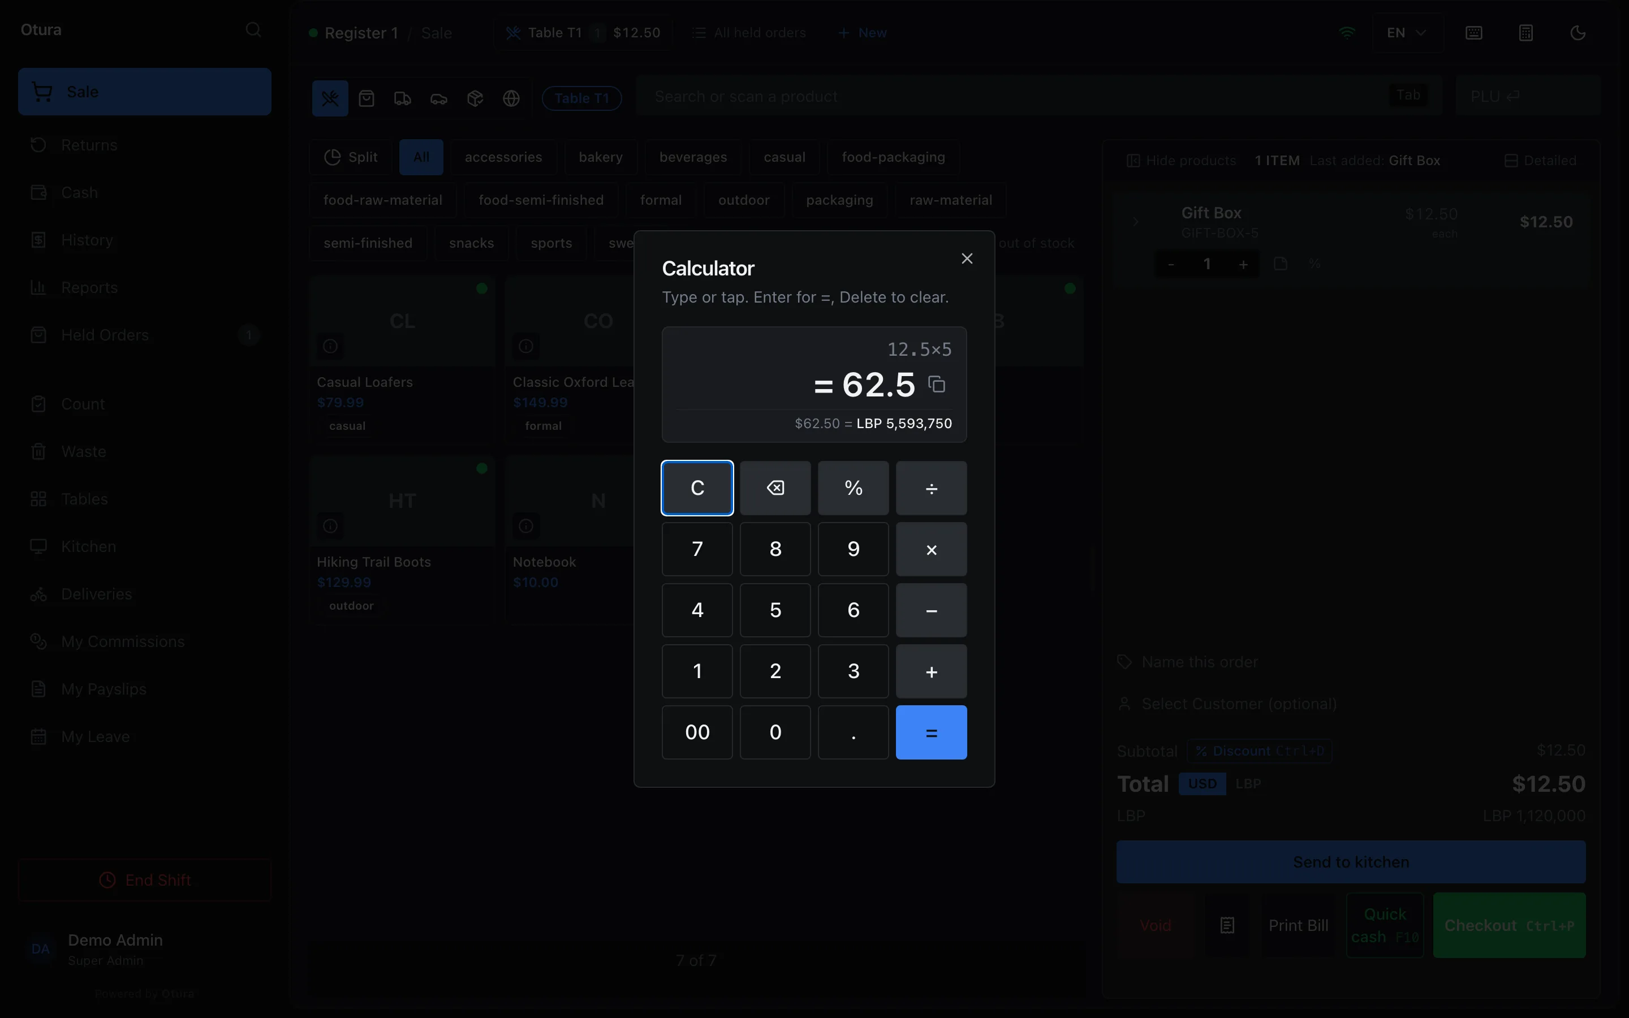Click Wi-Fi connection status icon
1629x1018 pixels.
pyautogui.click(x=1347, y=33)
